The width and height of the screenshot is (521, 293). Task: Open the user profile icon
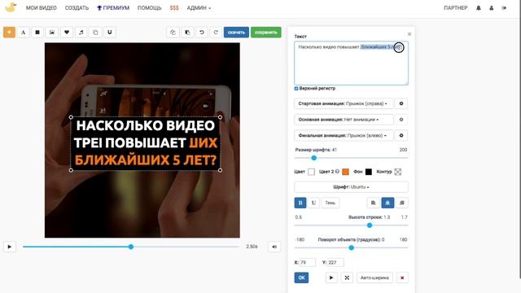492,8
